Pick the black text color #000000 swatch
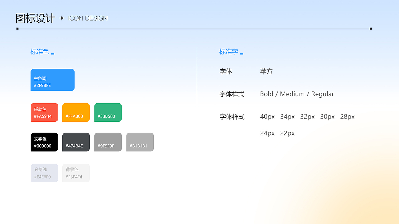Screen dimensions: 399x224 pyautogui.click(x=44, y=142)
